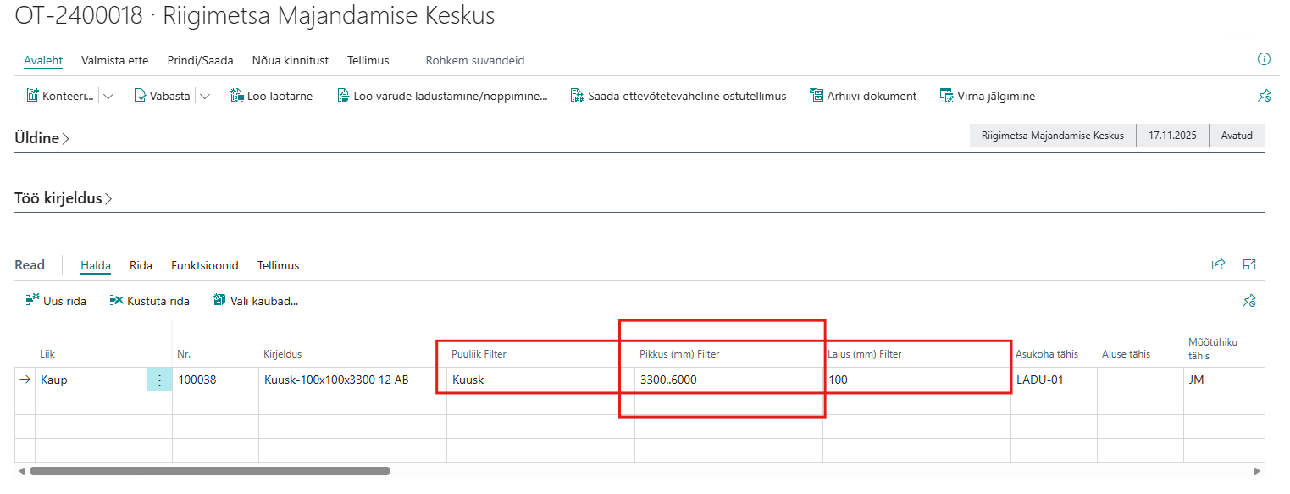Open the Valmista ette menu tab
Screen dimensions: 1290x494
[x=114, y=60]
